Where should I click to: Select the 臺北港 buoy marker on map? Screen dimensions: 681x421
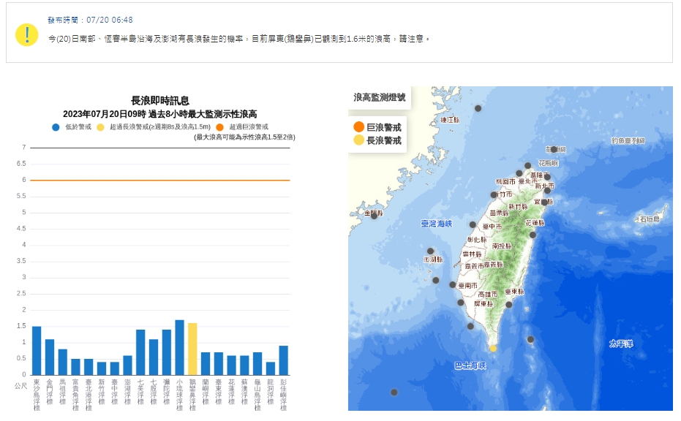pos(519,174)
